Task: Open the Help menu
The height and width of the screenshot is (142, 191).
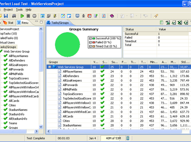Action: tap(28, 10)
